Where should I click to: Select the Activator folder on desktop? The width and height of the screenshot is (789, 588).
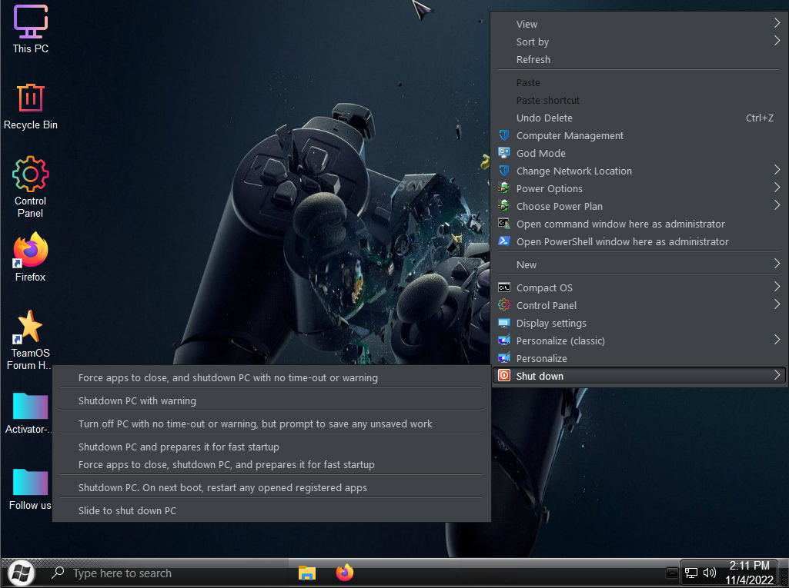(30, 413)
